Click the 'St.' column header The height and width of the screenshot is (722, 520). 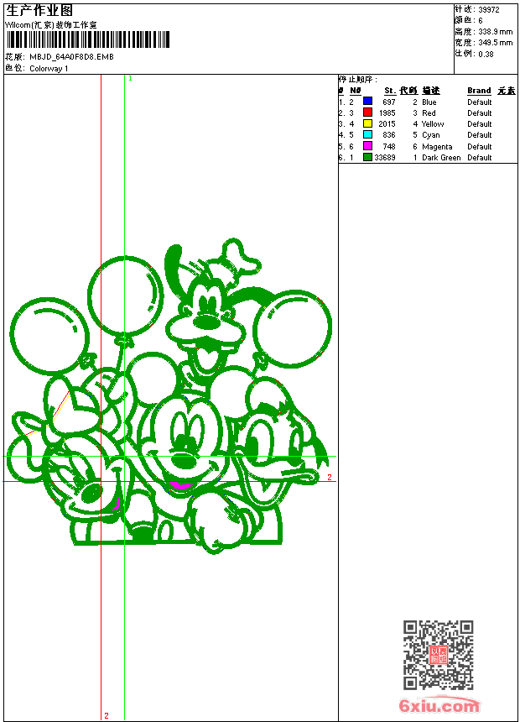[x=390, y=91]
